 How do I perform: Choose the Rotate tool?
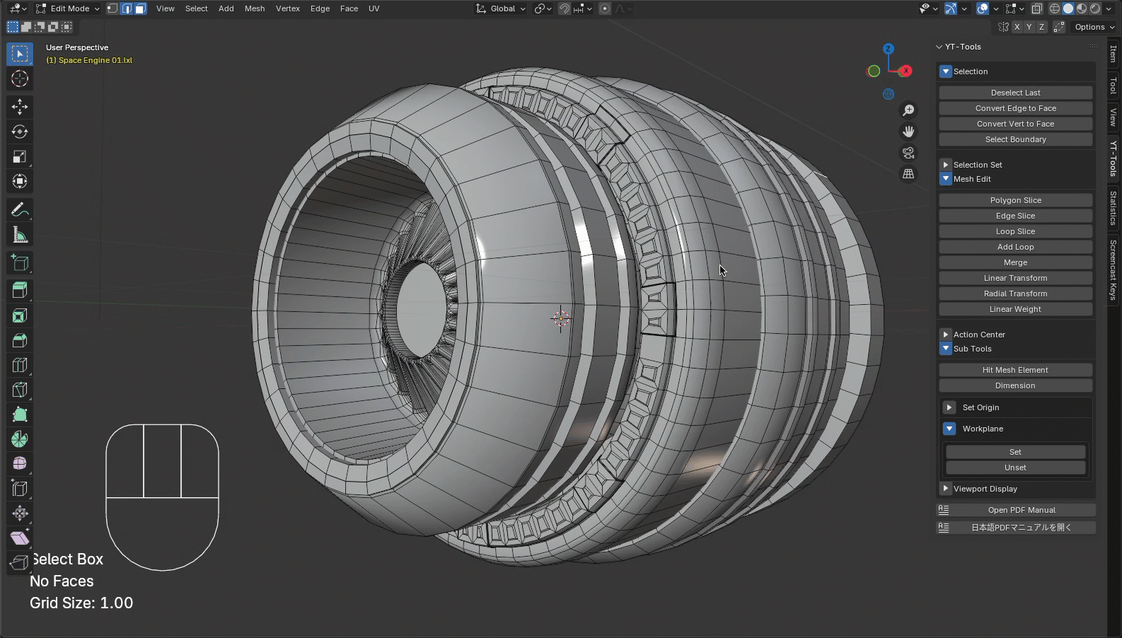[x=20, y=132]
